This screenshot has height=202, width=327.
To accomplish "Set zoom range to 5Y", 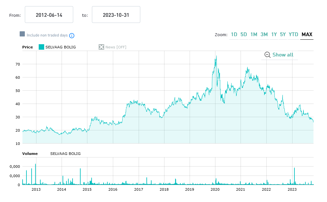I will coord(283,35).
